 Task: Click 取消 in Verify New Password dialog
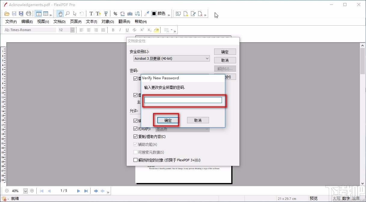[198, 120]
